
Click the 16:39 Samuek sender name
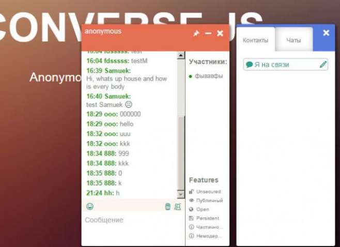coord(118,71)
